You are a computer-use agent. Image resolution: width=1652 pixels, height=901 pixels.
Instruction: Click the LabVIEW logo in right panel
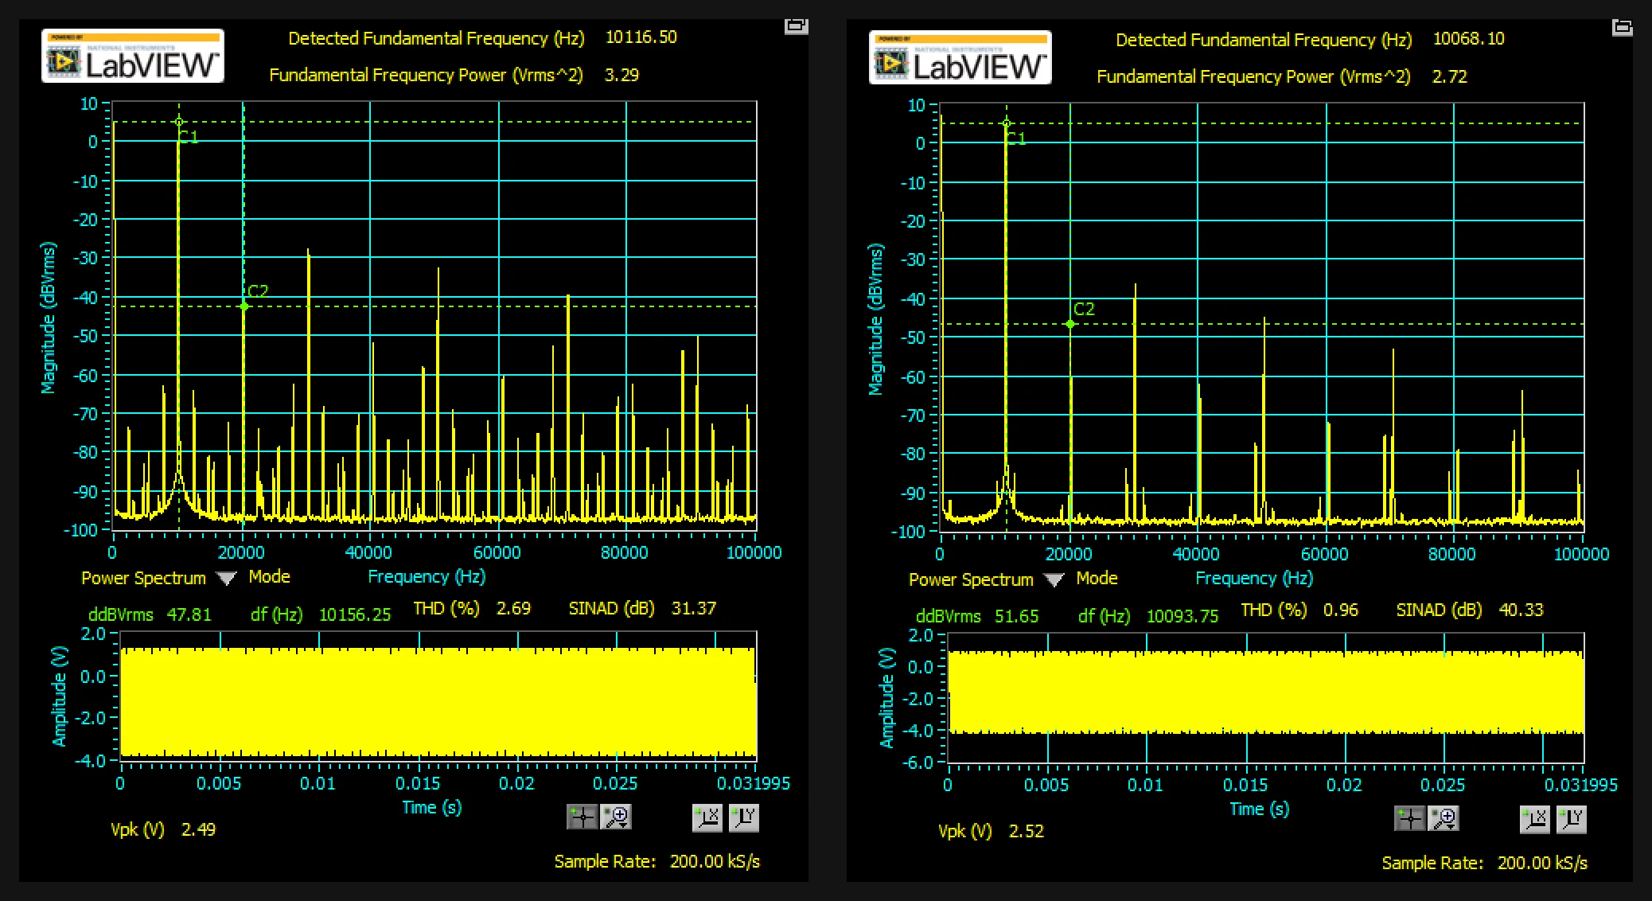(x=960, y=57)
